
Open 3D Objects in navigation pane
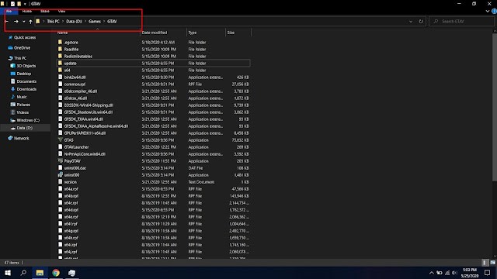point(26,66)
